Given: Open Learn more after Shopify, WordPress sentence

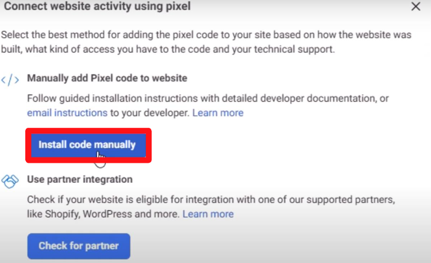Looking at the screenshot, I should tap(208, 214).
